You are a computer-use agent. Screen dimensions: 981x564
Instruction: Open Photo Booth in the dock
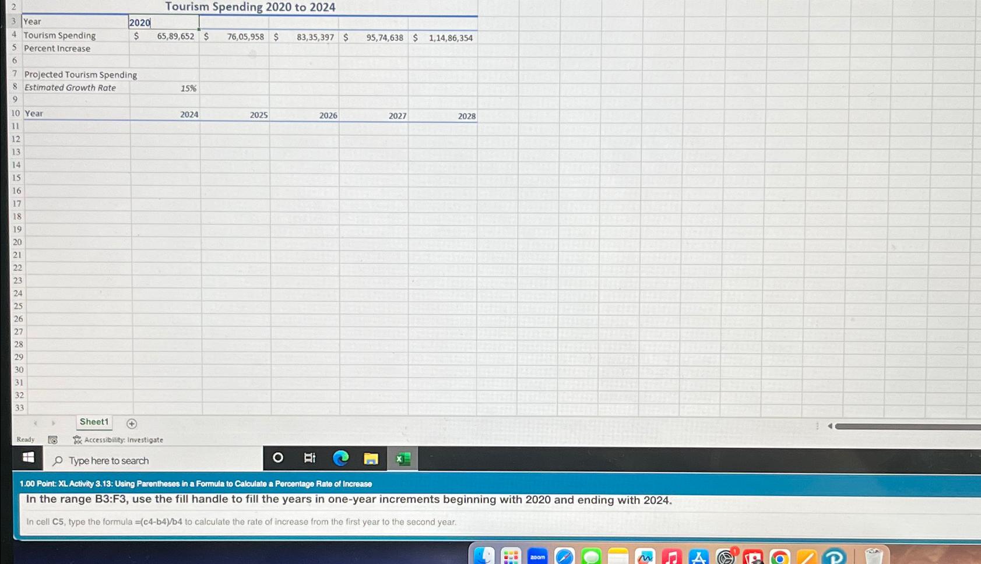tap(753, 556)
